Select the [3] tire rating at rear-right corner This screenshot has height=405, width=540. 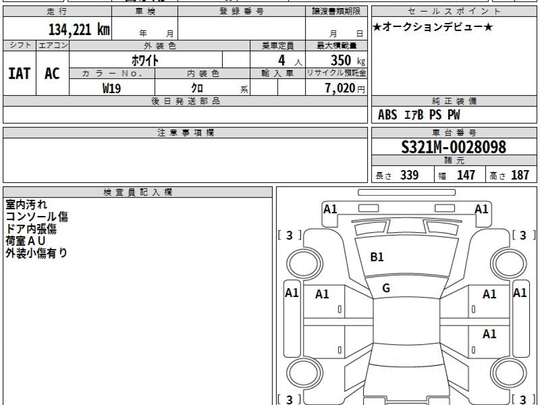(x=524, y=399)
